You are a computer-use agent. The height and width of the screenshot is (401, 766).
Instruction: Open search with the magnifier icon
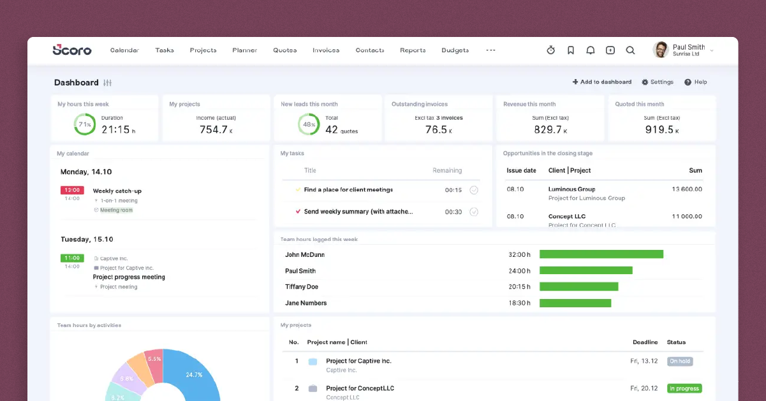pyautogui.click(x=630, y=50)
